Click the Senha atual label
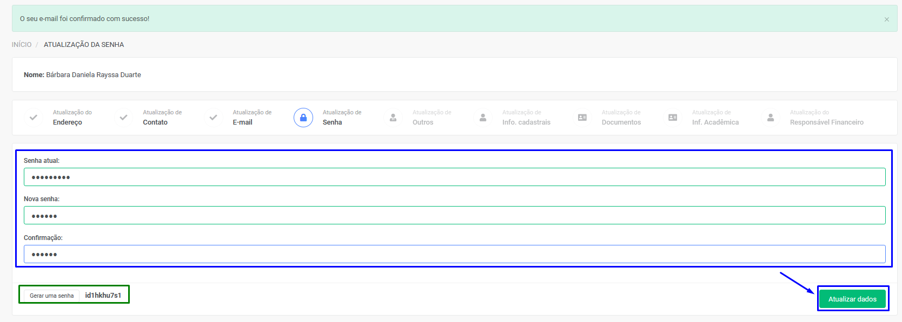Image resolution: width=902 pixels, height=322 pixels. (42, 161)
